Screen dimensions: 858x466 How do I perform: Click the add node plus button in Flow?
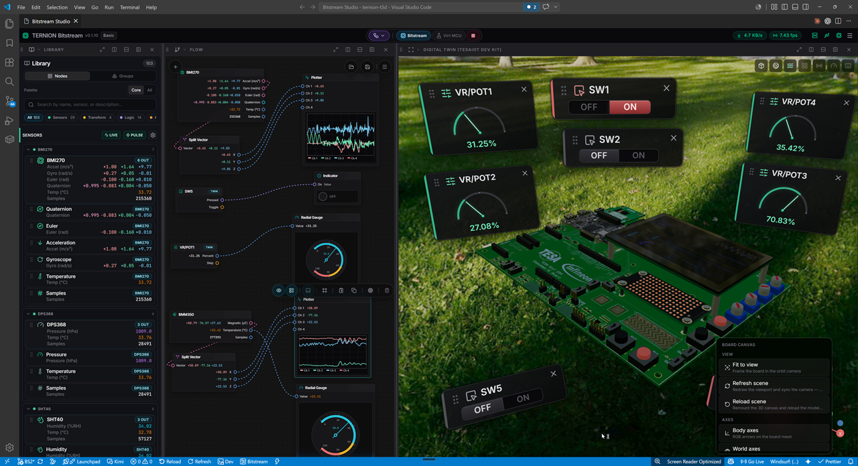[x=176, y=67]
